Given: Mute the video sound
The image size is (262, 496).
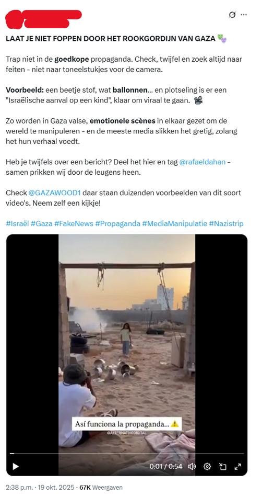Looking at the screenshot, I should click(x=192, y=466).
